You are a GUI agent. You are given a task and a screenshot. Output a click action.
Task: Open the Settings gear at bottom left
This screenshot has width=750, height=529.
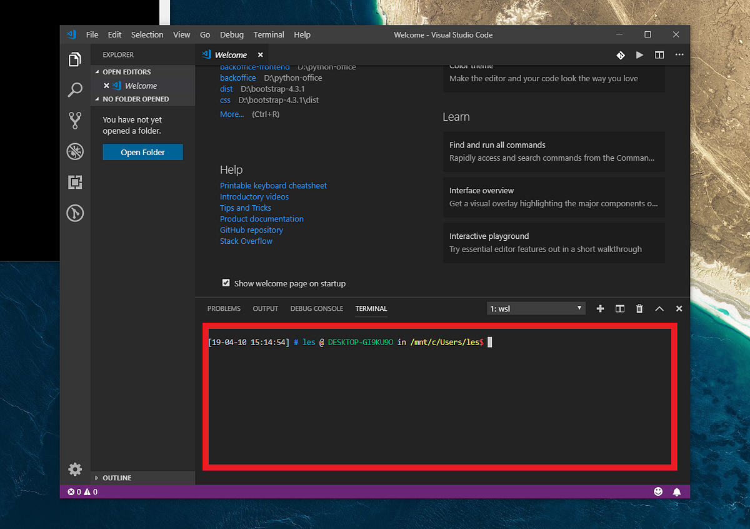pos(75,469)
